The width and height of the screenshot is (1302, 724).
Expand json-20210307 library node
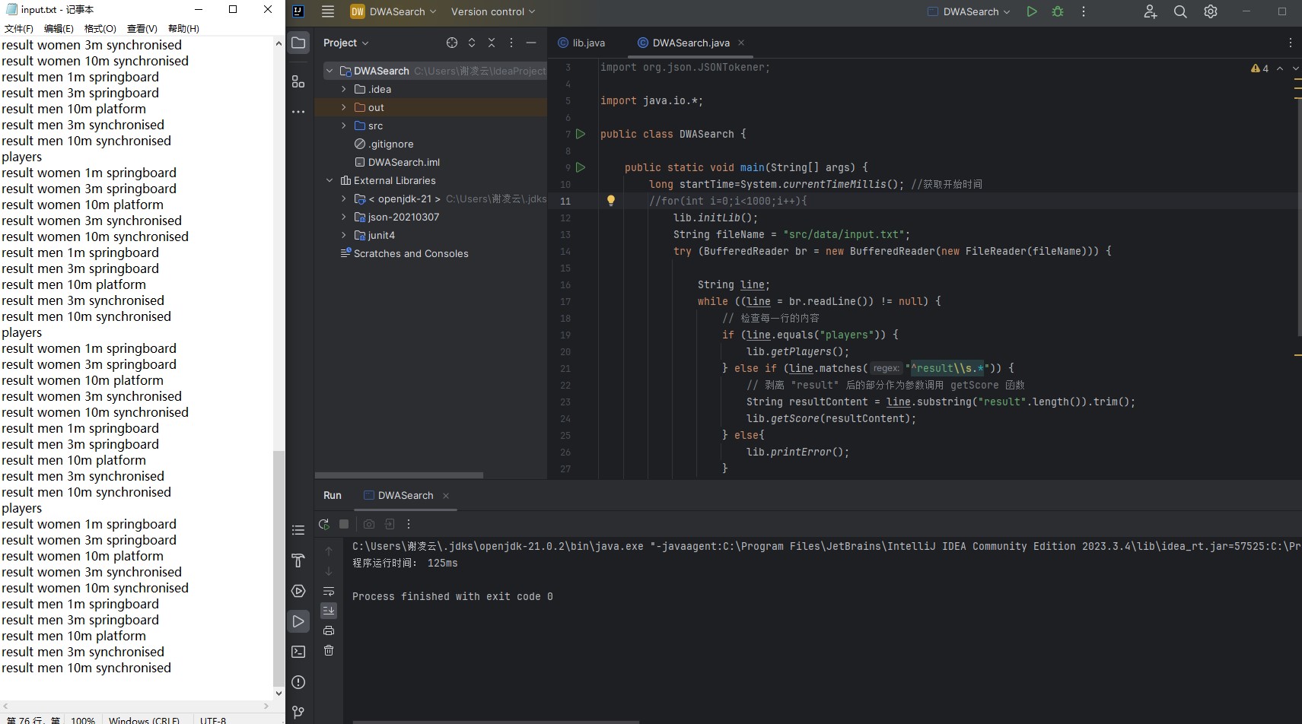(344, 217)
